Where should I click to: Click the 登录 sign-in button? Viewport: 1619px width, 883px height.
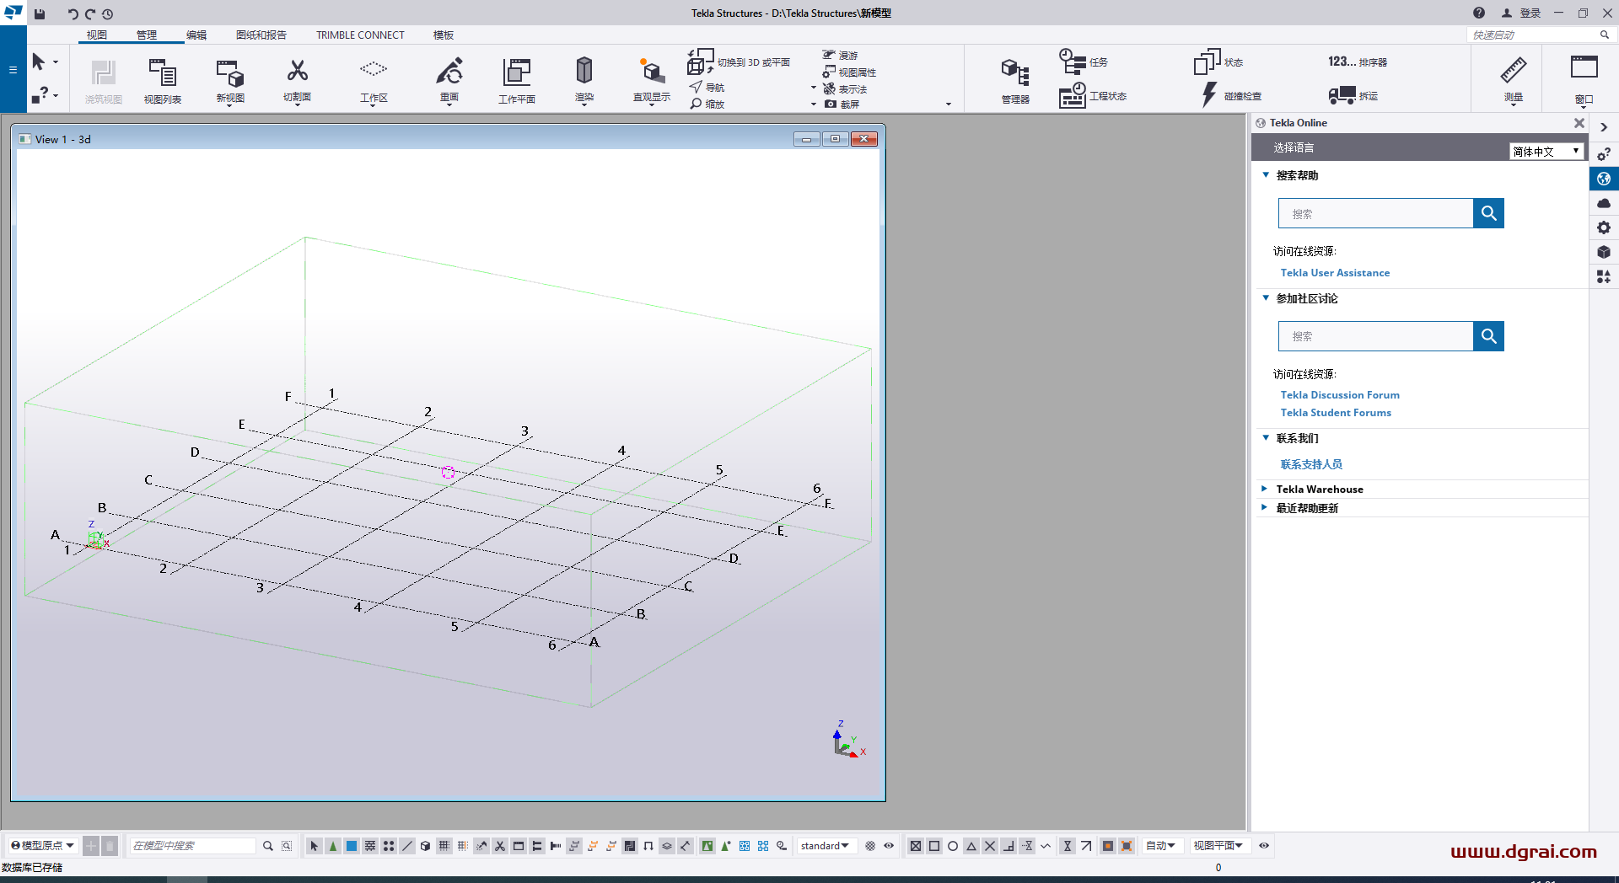1521,13
